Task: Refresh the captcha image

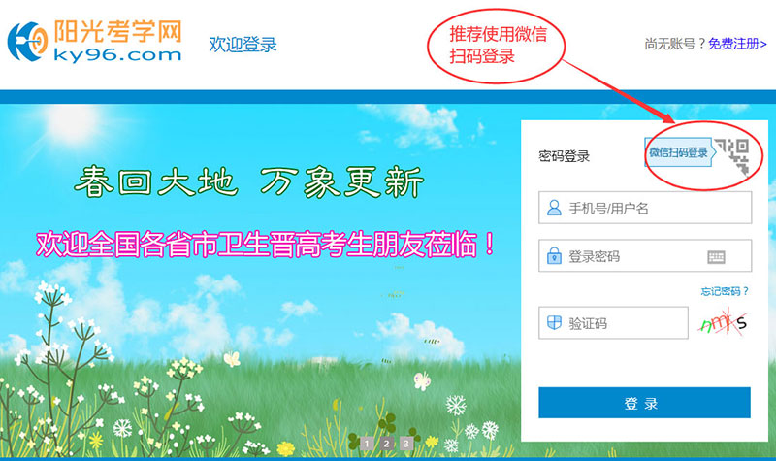Action: tap(722, 323)
